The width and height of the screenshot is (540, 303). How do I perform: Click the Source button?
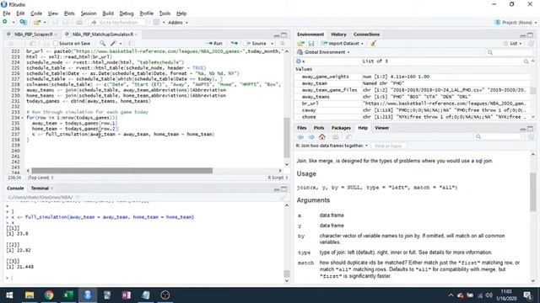(256, 44)
